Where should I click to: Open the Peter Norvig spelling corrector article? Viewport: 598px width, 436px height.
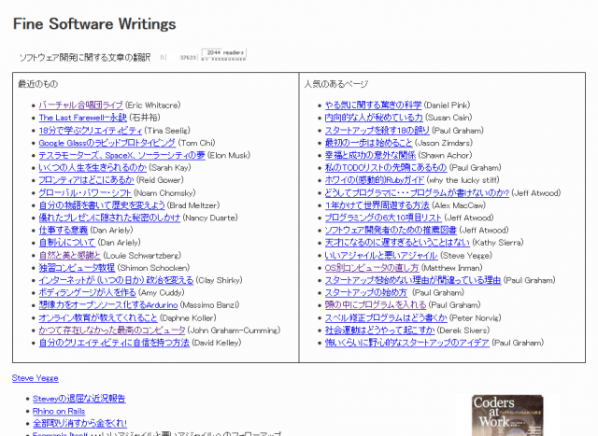click(x=386, y=317)
